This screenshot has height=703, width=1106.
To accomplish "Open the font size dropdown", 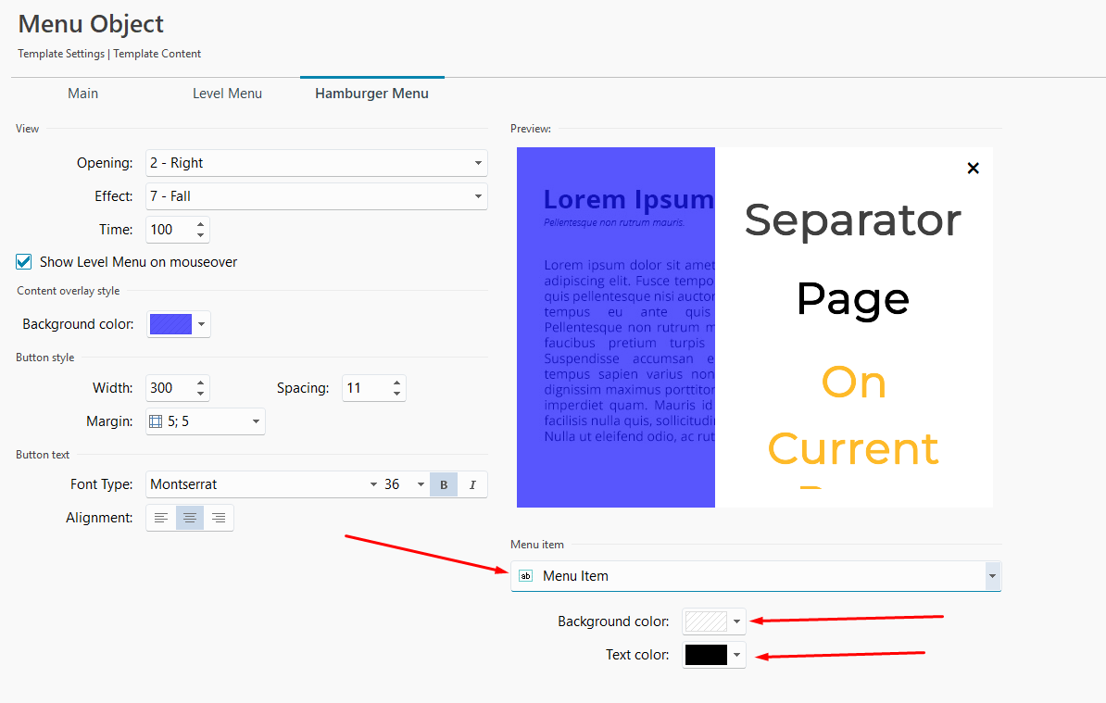I will (x=421, y=484).
